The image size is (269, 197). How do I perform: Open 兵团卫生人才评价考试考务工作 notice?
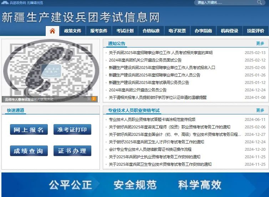157,142
